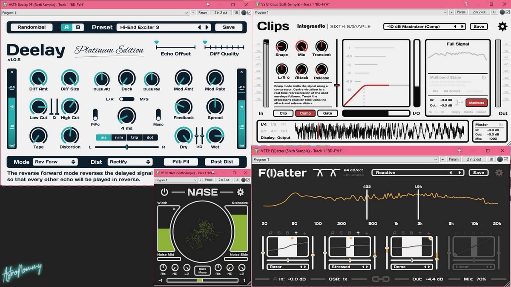511x287 pixels.
Task: Open Deelay Hi-End Exciter 3 preset selector
Action: pyautogui.click(x=164, y=27)
